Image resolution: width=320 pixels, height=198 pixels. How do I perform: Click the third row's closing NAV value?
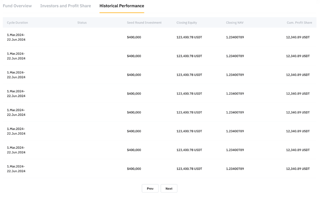[235, 75]
